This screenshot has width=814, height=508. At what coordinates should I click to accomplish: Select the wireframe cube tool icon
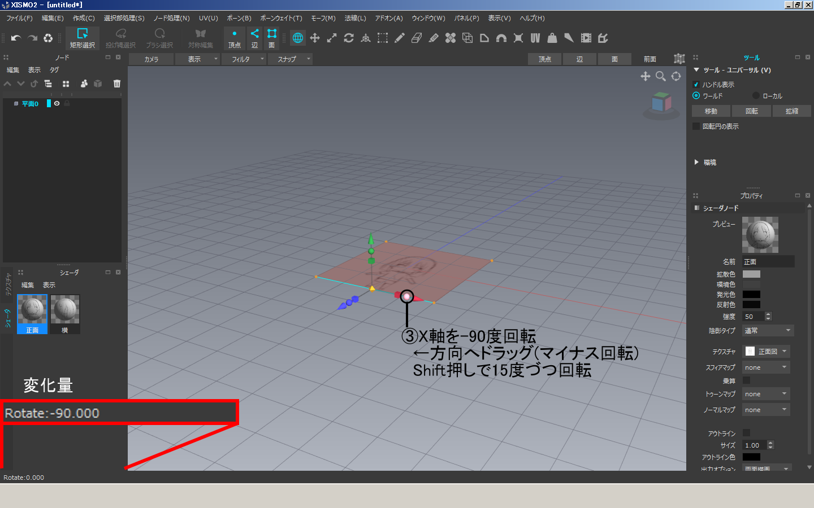tap(467, 38)
